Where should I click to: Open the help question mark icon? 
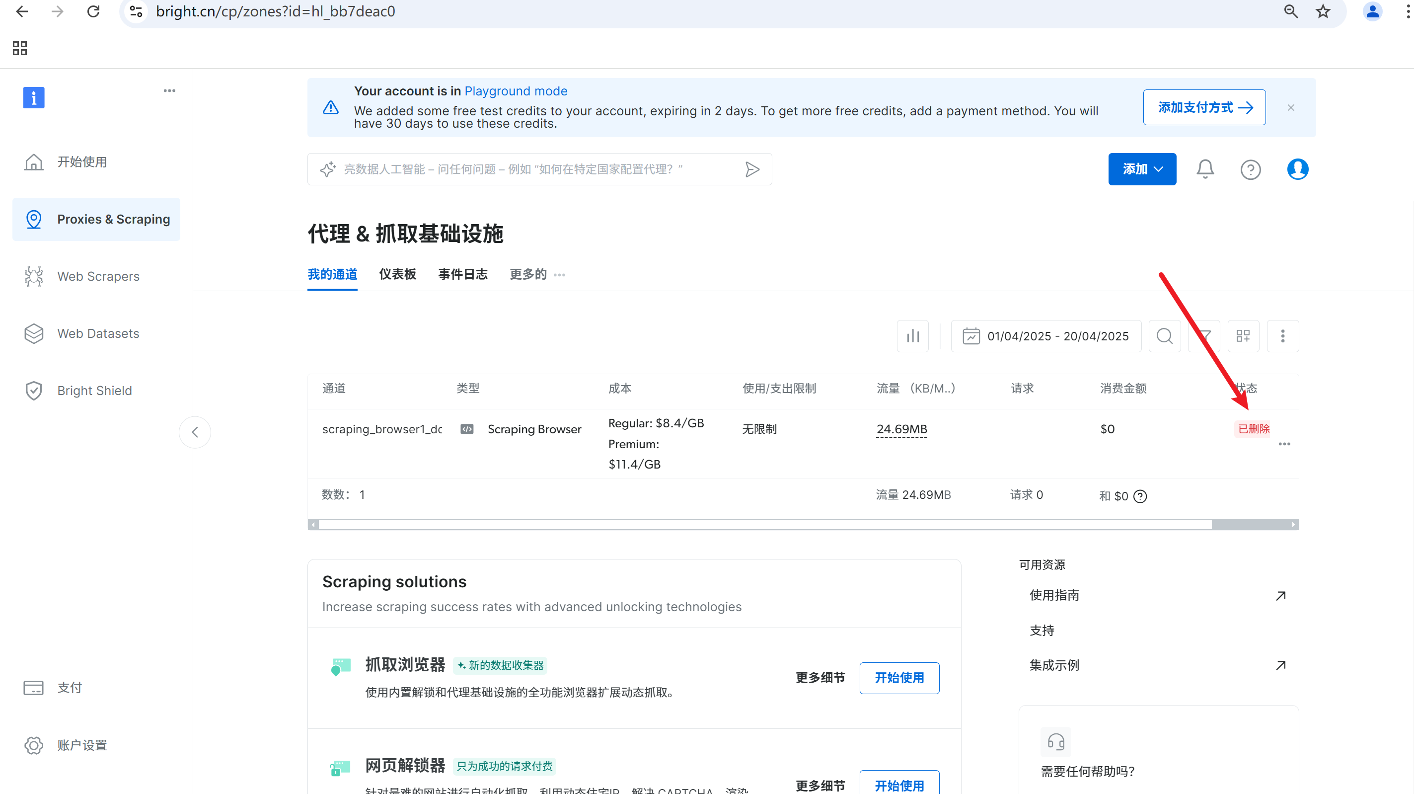1250,169
